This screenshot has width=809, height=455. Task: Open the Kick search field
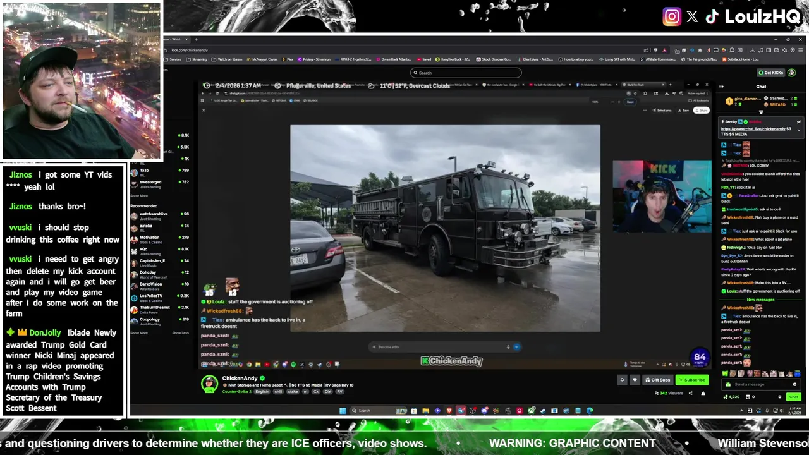tap(466, 73)
